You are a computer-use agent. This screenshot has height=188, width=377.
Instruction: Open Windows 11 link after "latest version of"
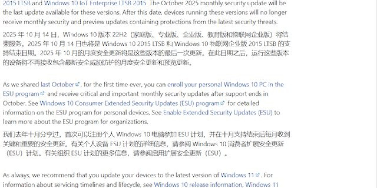click(x=237, y=175)
